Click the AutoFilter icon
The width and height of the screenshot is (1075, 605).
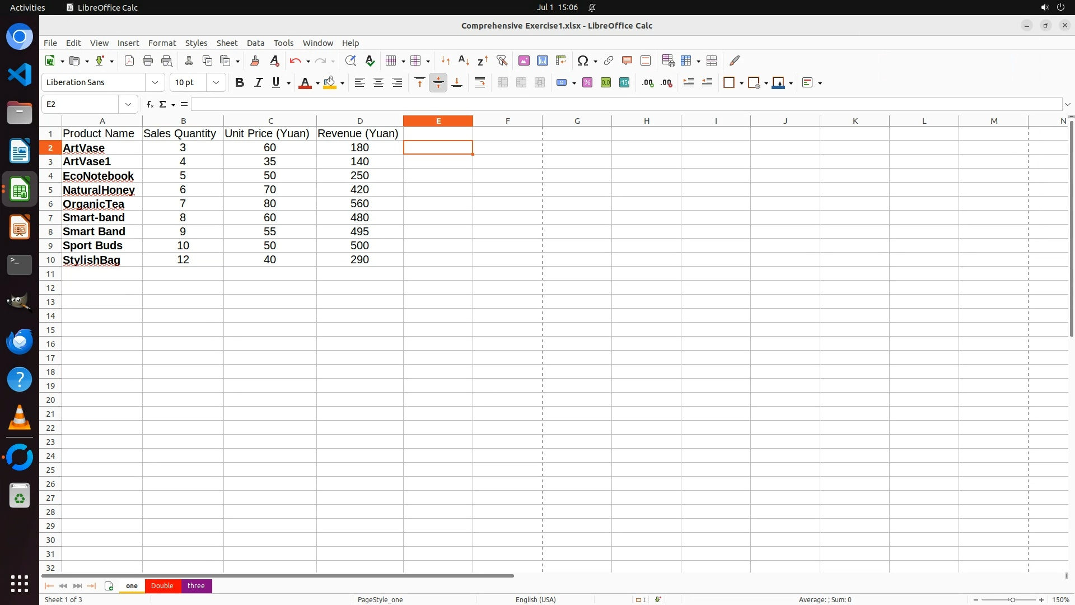coord(502,61)
